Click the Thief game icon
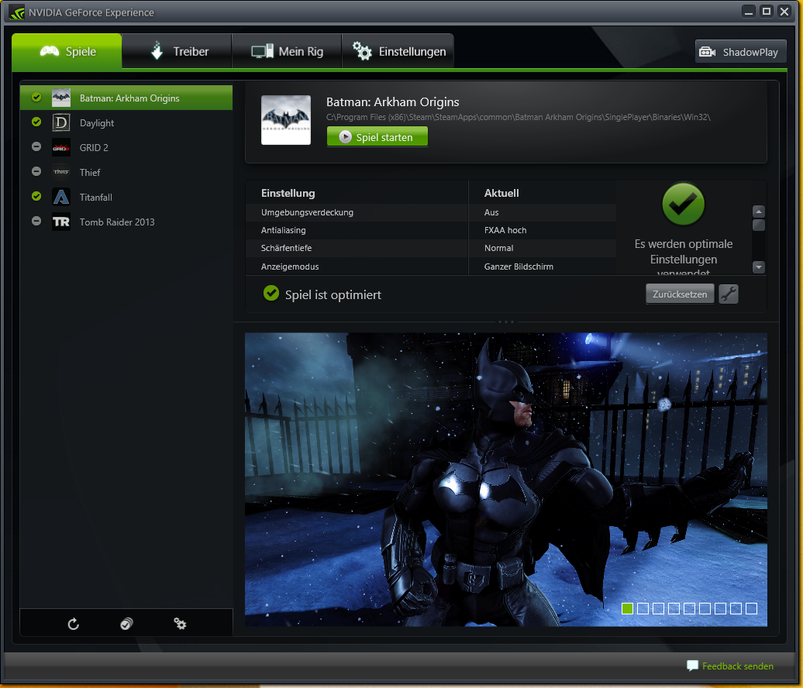The width and height of the screenshot is (803, 688). [x=61, y=172]
